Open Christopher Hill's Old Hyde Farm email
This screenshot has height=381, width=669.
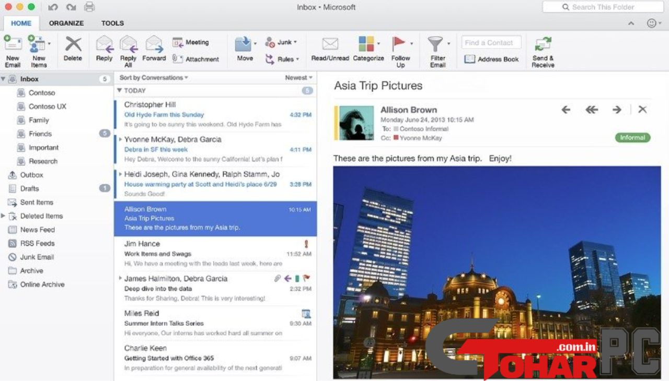click(215, 114)
